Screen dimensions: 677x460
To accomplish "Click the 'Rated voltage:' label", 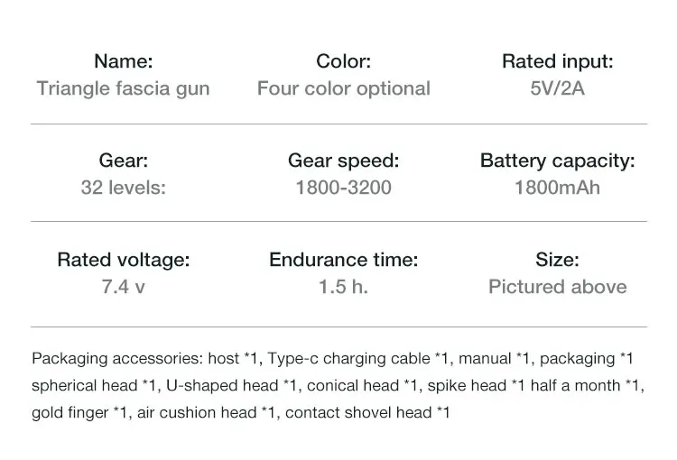I will point(123,260).
